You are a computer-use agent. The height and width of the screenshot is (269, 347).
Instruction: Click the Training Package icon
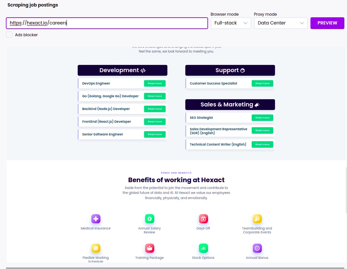[x=149, y=248]
